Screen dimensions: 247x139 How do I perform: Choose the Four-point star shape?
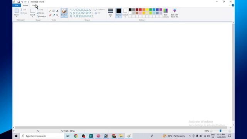pos(74,16)
